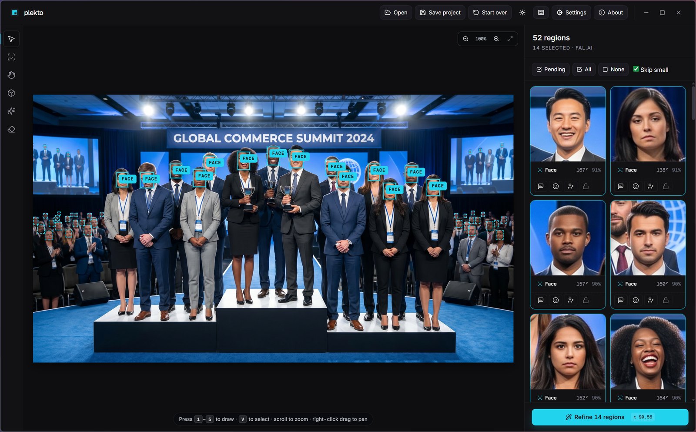696x432 pixels.
Task: Select None of the regions
Action: click(613, 70)
